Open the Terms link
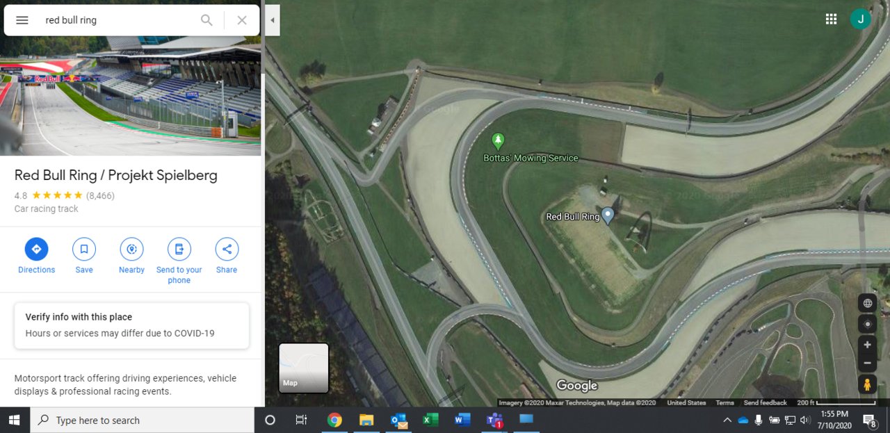The width and height of the screenshot is (890, 433). (x=725, y=402)
